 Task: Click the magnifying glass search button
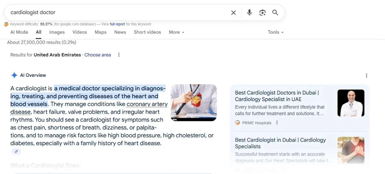click(275, 13)
